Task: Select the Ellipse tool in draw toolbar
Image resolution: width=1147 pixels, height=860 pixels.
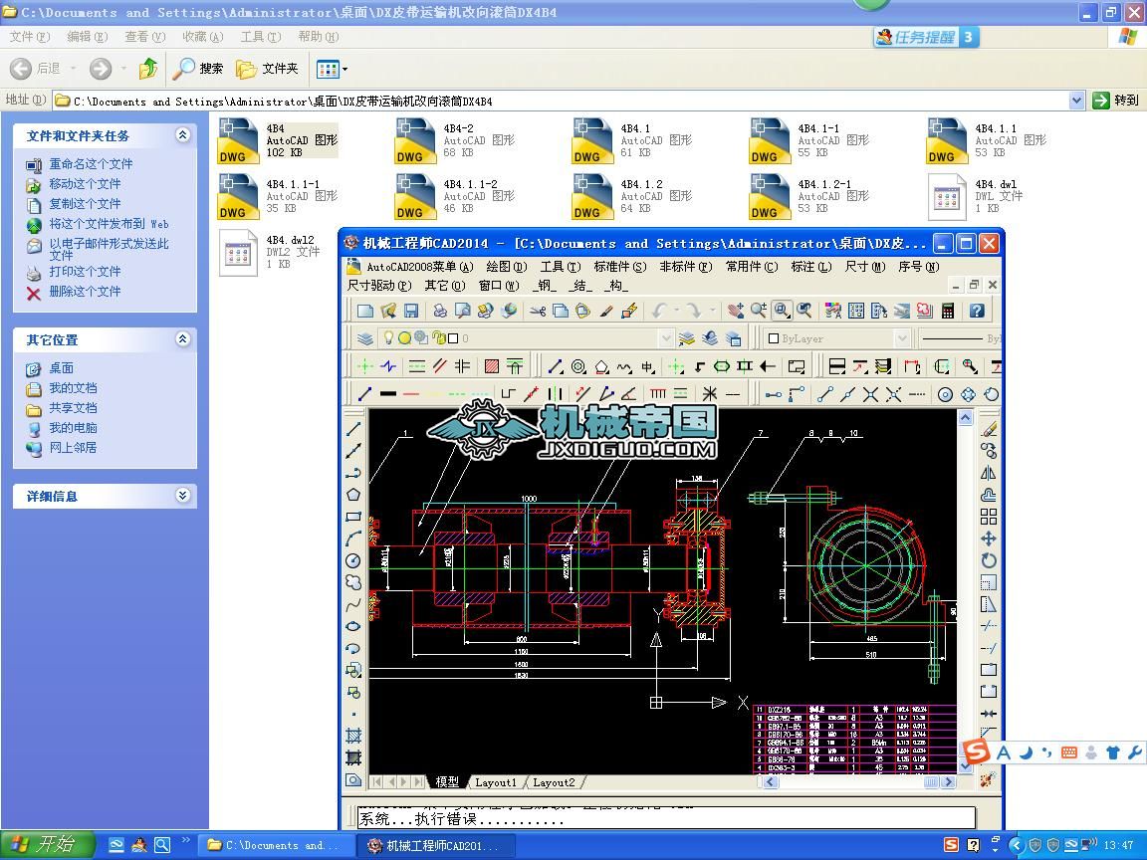Action: [x=353, y=626]
